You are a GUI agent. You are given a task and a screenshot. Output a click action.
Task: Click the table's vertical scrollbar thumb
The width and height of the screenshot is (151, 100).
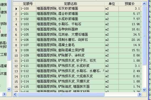click(144, 36)
